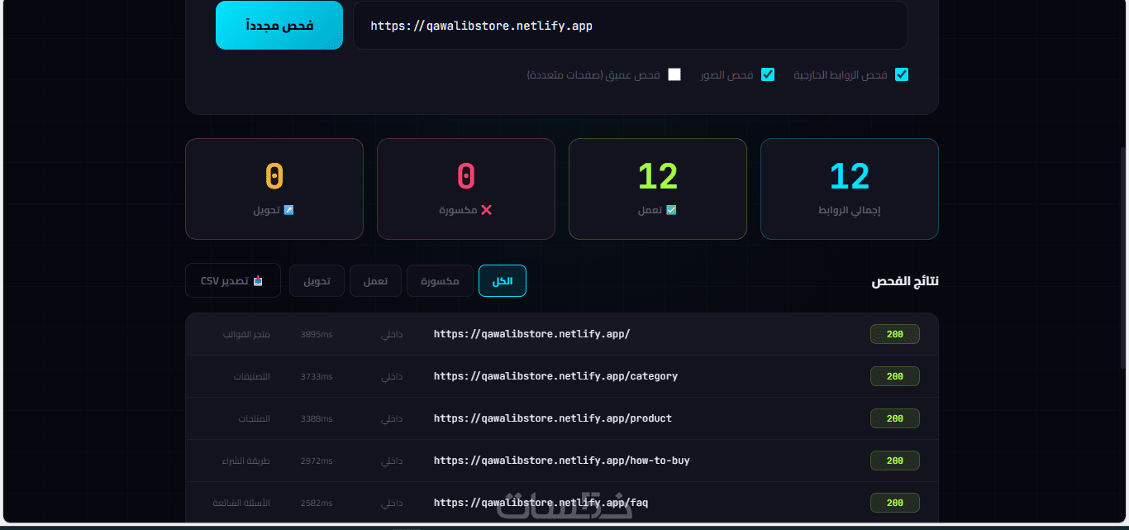Screen dimensions: 1129x530
Task: Click the 3895ms response time
Action: tap(317, 335)
